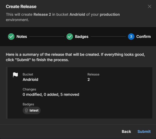
Task: Click the blue step 3 circle
Action: [x=131, y=37]
